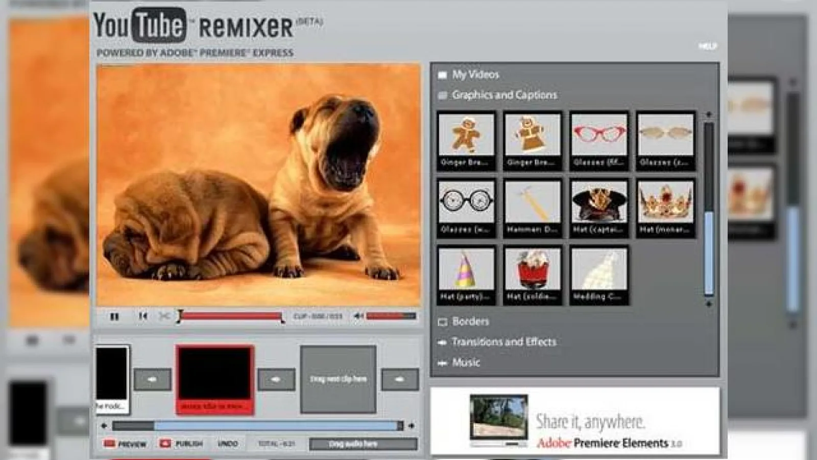This screenshot has width=817, height=460.
Task: Jump back to the clip start
Action: click(143, 316)
